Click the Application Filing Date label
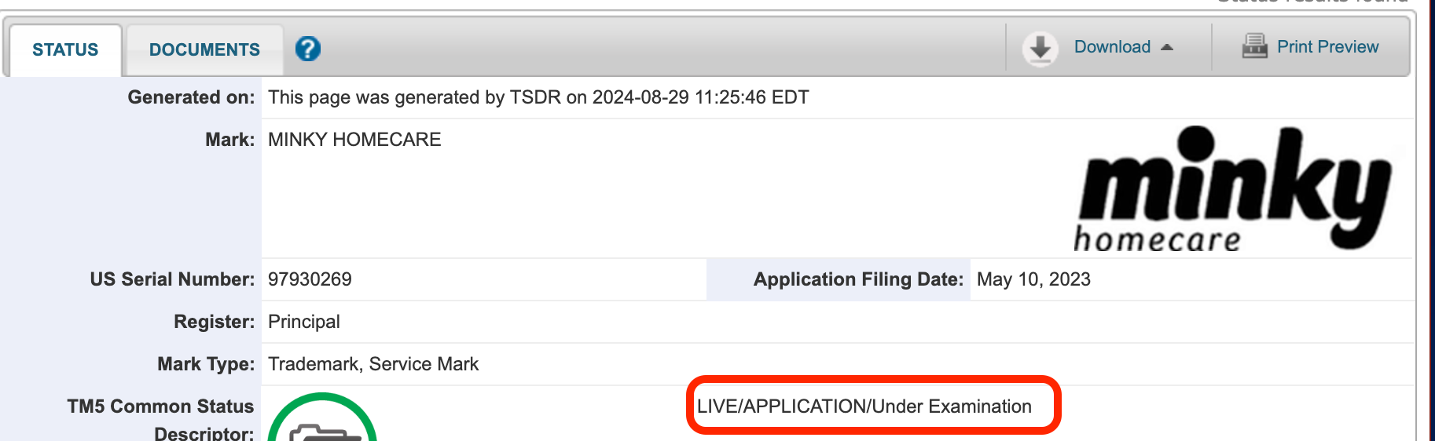The image size is (1435, 441). (858, 279)
